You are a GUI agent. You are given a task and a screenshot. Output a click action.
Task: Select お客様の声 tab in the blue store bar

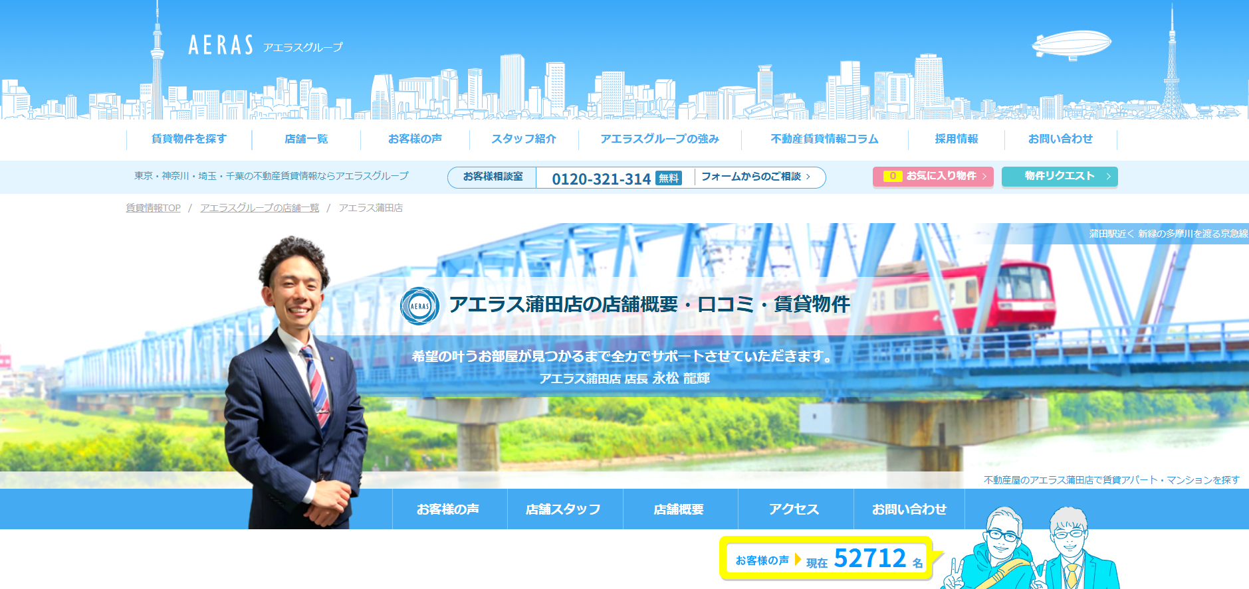pyautogui.click(x=449, y=509)
